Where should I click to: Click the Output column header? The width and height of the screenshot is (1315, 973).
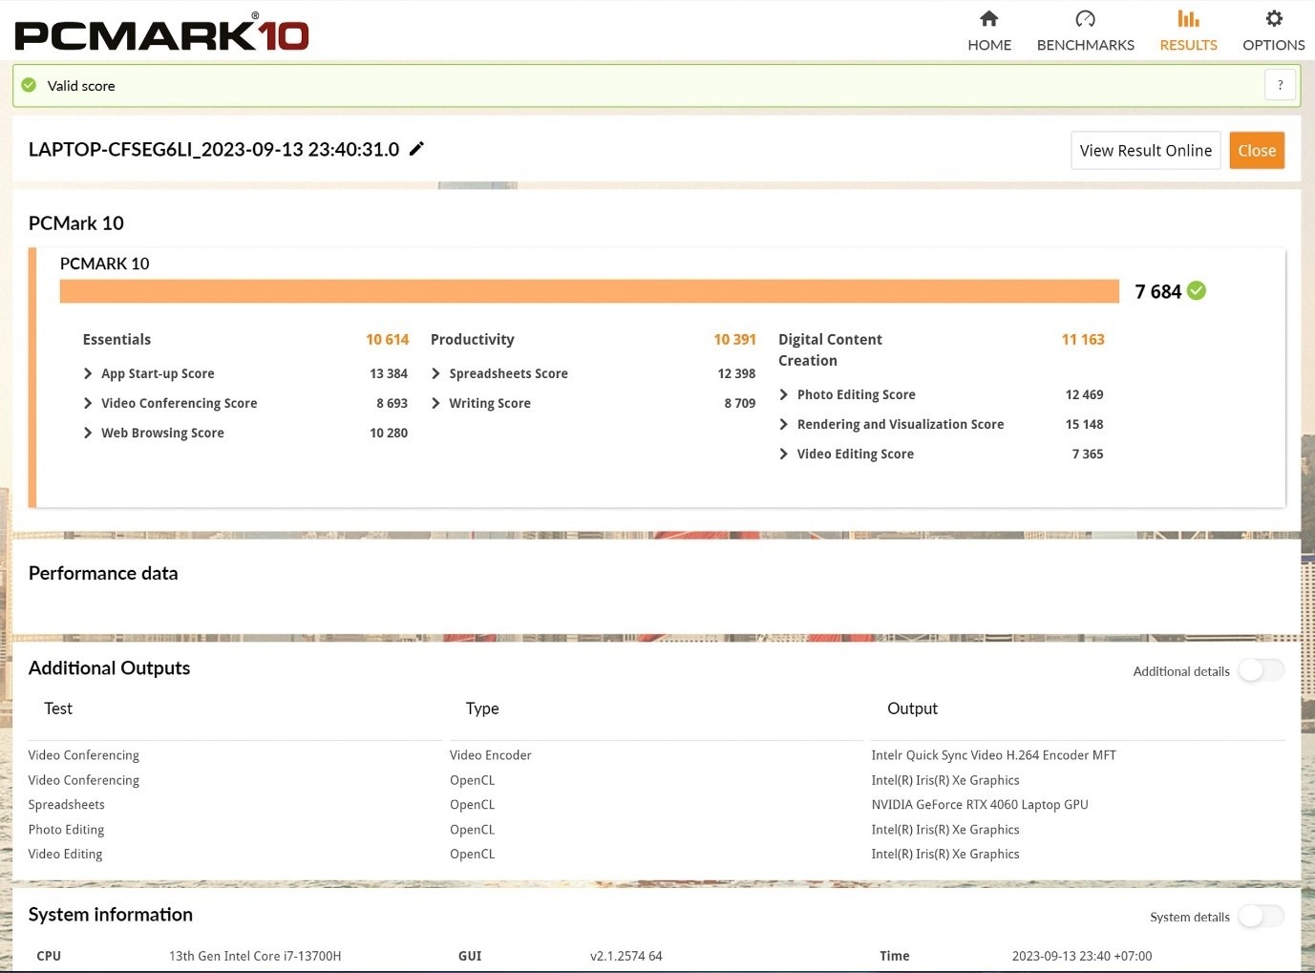click(x=912, y=709)
